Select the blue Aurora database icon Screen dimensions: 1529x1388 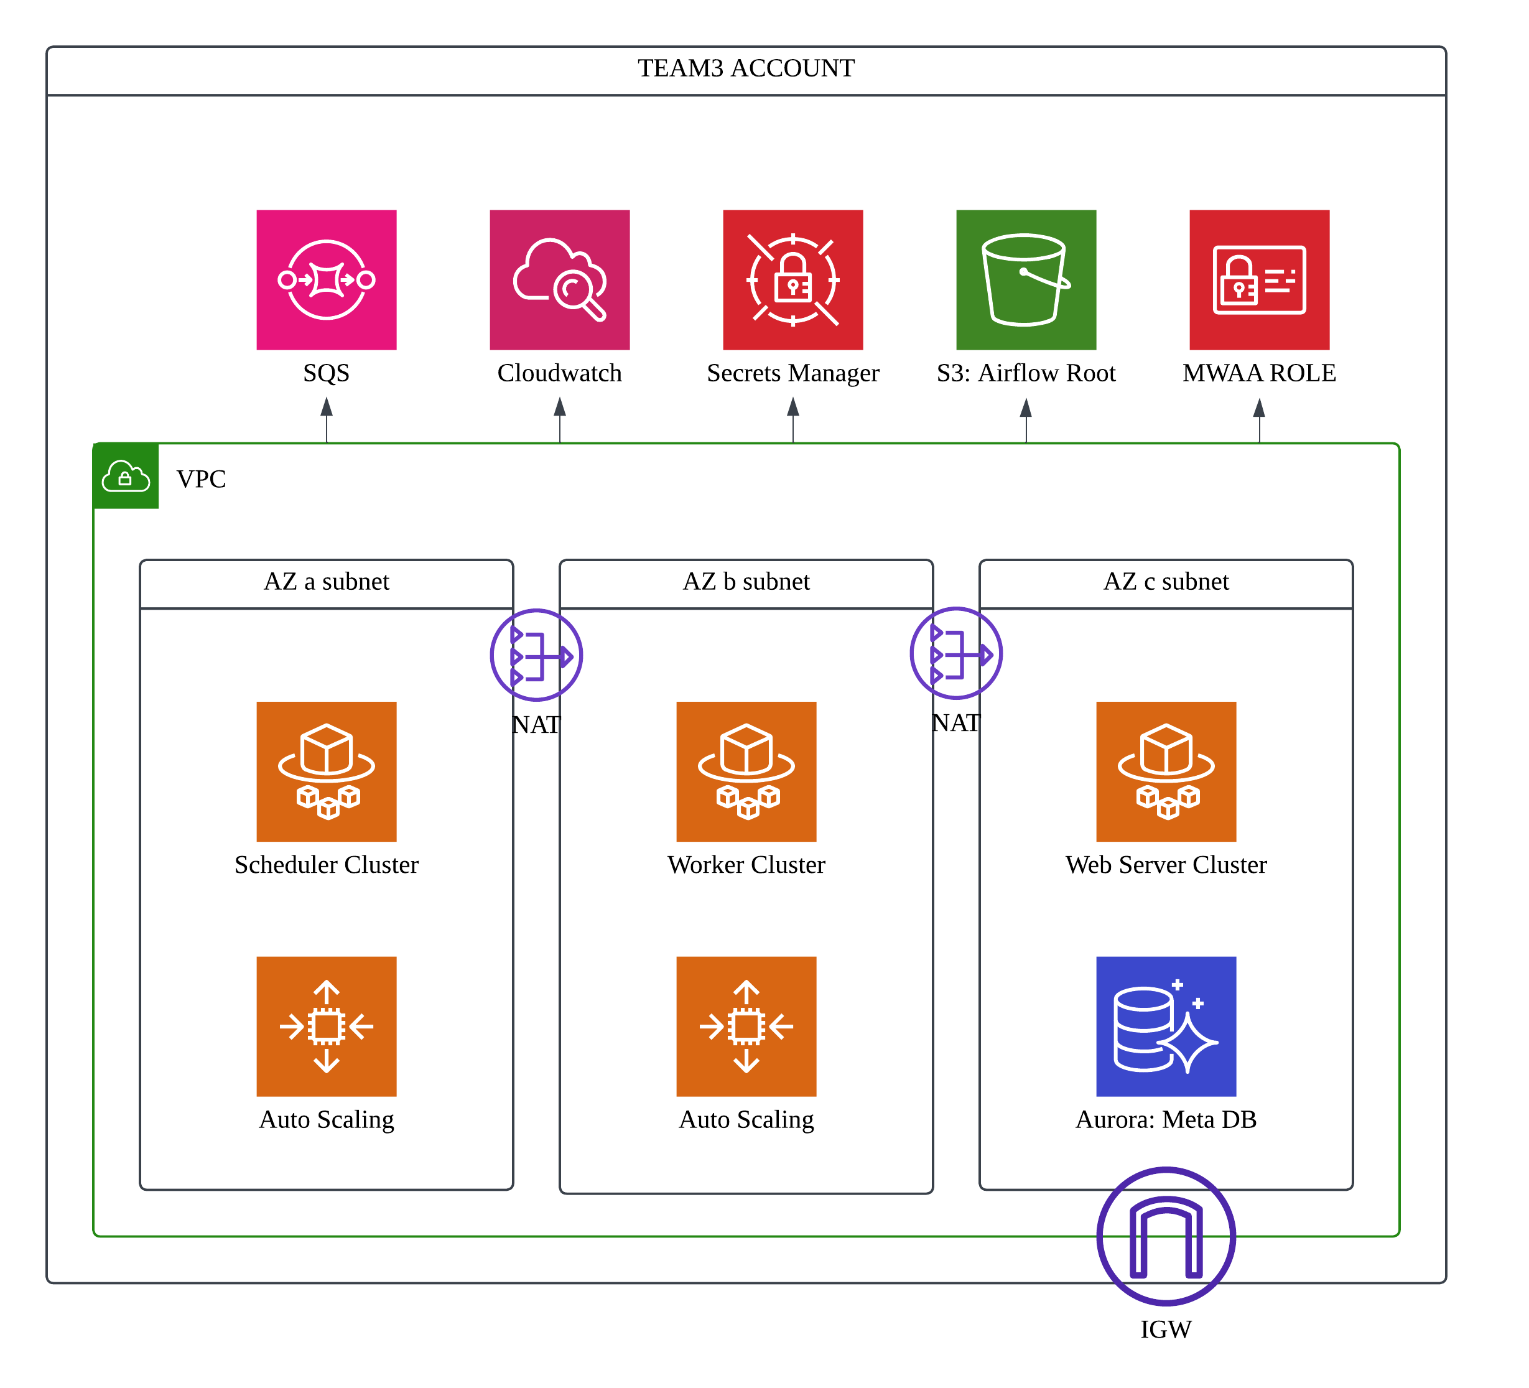pyautogui.click(x=1166, y=1026)
